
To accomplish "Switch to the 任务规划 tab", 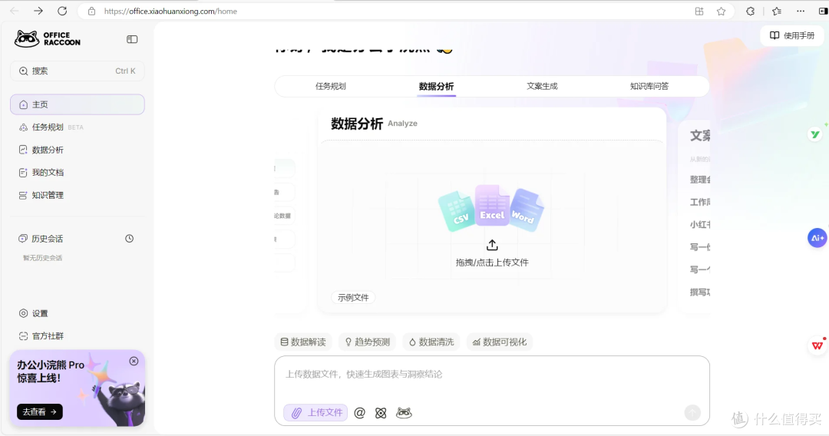I will [330, 86].
